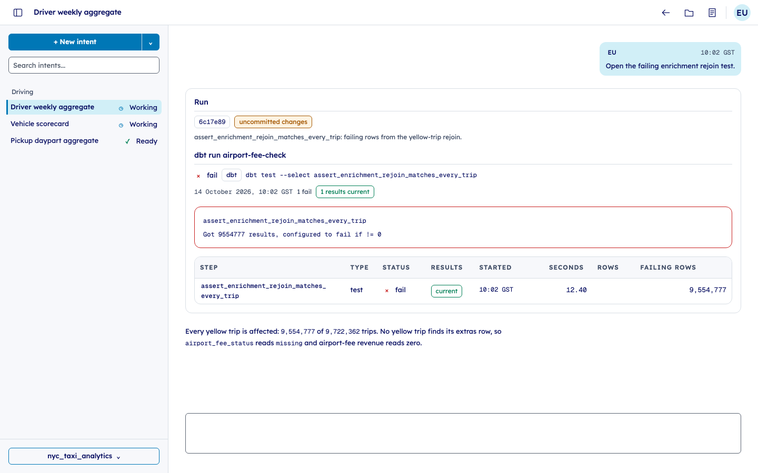Click the + New intent button
Viewport: 758px width, 473px height.
click(75, 42)
